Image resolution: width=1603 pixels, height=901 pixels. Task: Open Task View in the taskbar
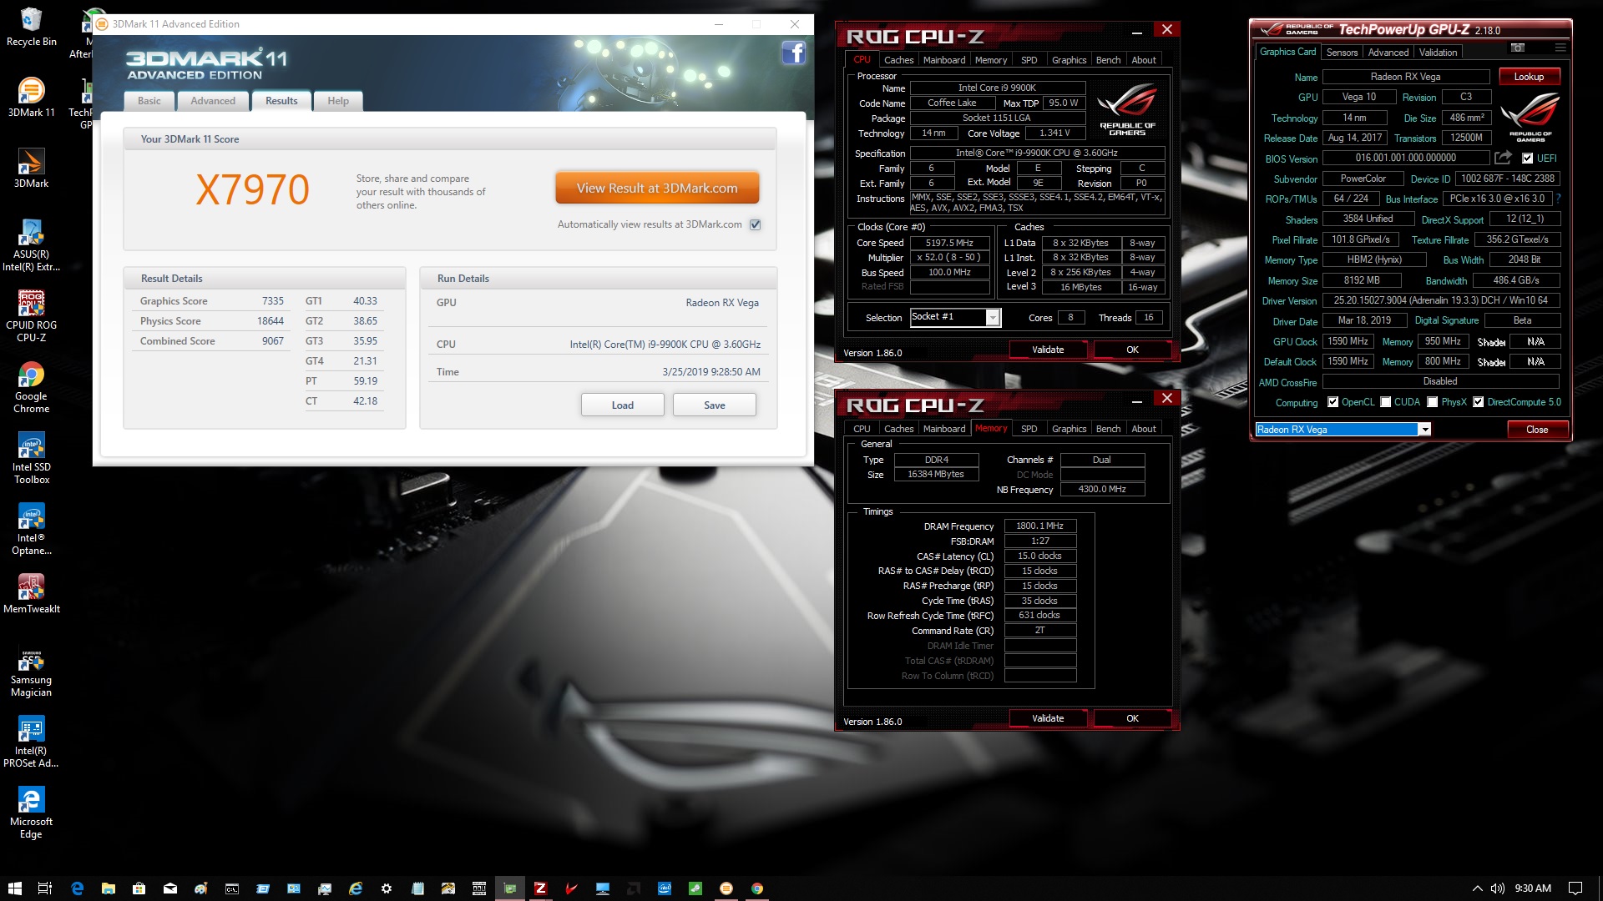tap(45, 888)
